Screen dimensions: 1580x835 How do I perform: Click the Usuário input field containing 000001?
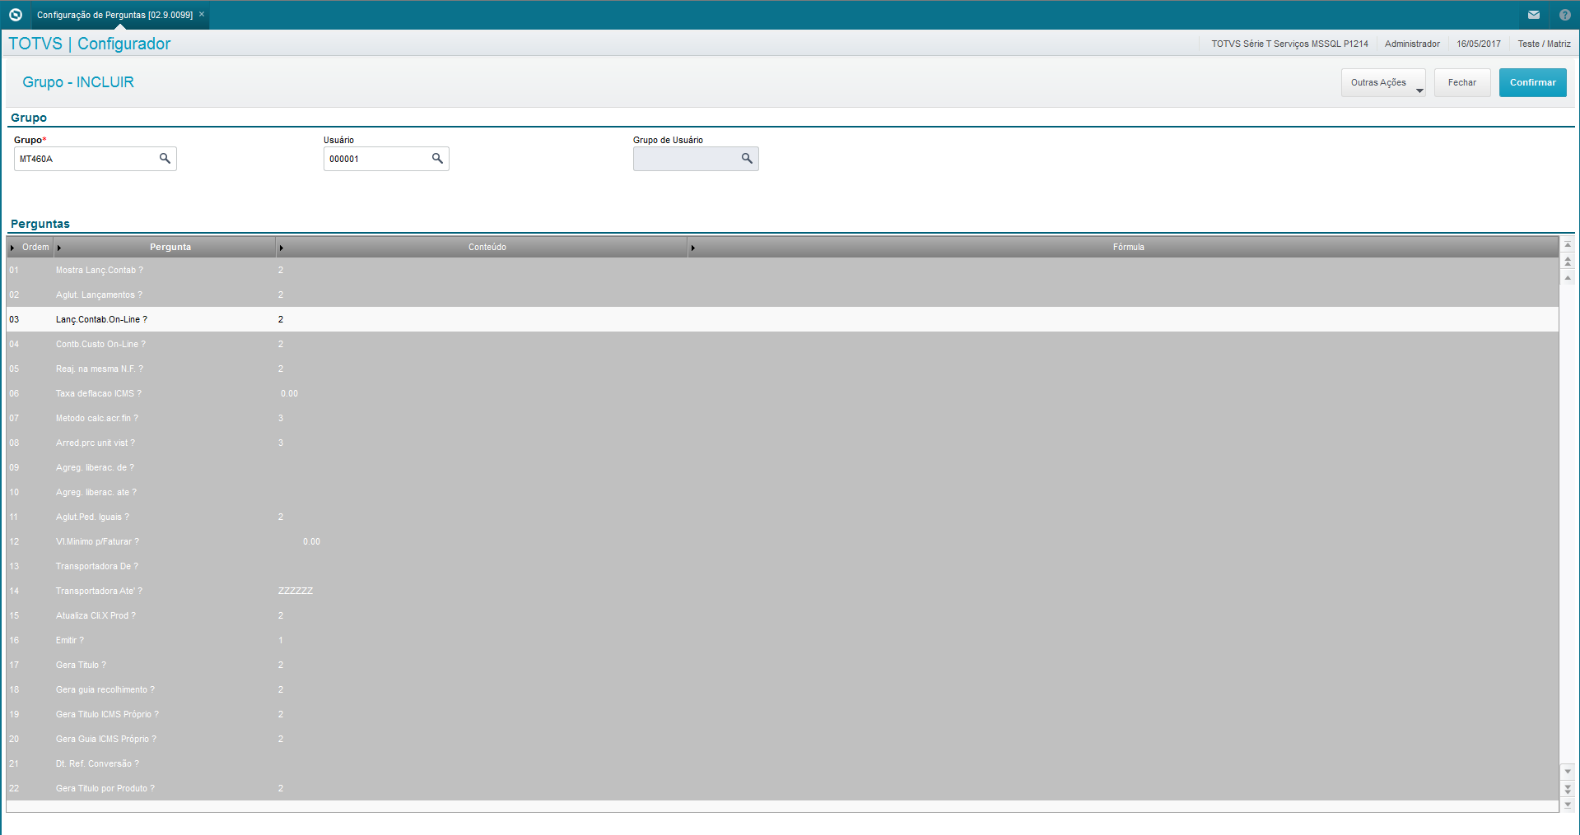(x=386, y=159)
